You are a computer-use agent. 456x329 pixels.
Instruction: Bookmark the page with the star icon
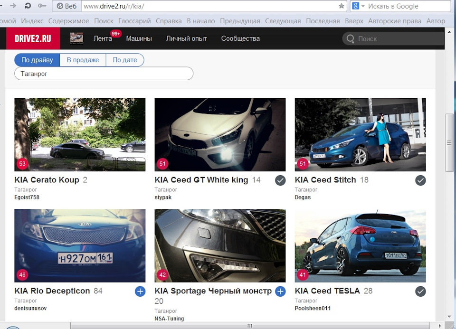tap(342, 6)
